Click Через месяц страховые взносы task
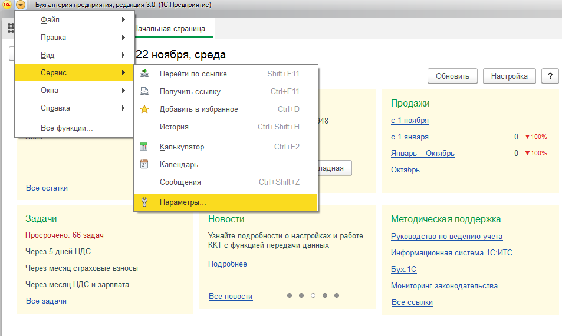This screenshot has width=562, height=336. [82, 268]
